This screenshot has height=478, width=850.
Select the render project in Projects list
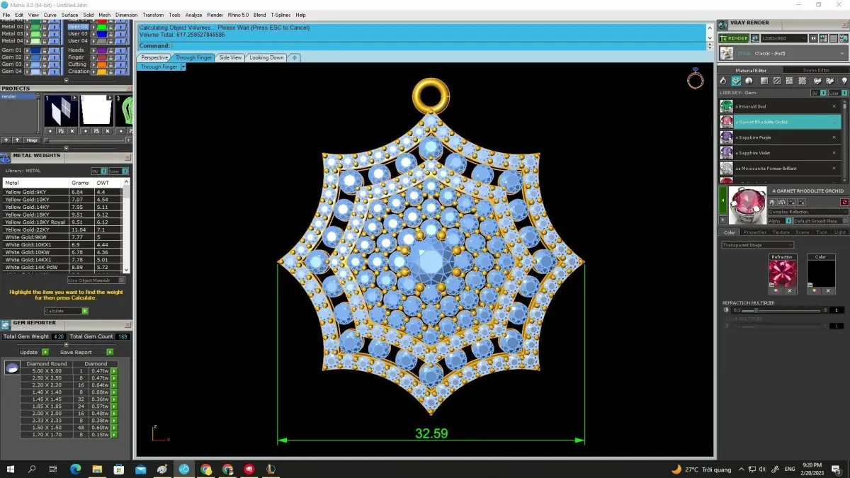click(18, 96)
